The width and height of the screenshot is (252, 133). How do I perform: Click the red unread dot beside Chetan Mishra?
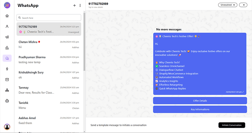(x=39, y=42)
